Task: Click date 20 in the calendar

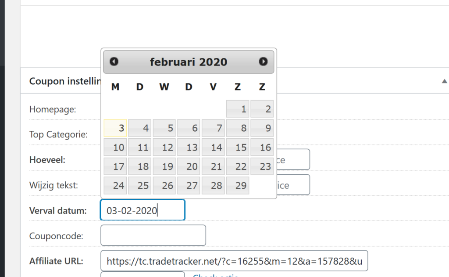Action: 189,166
